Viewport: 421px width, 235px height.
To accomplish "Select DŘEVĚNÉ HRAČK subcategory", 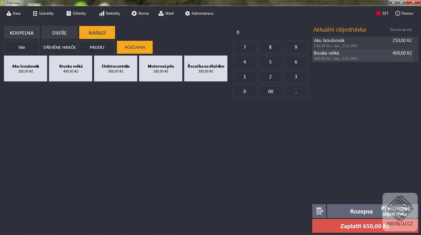I will 59,47.
